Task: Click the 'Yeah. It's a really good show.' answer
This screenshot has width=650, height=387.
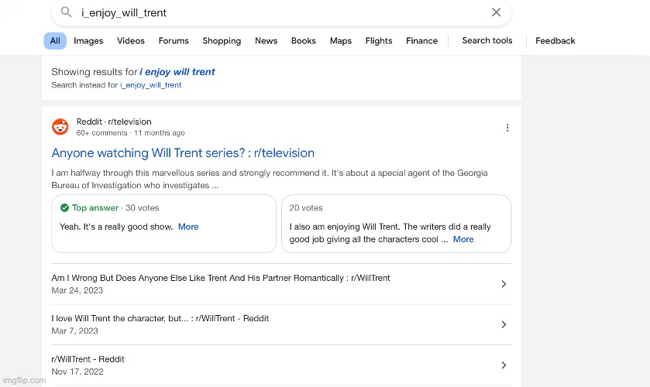Action: click(116, 227)
